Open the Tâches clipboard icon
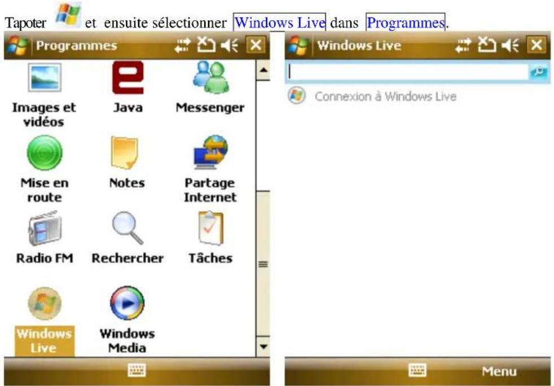Viewport: 554px width, 386px height. [x=210, y=228]
